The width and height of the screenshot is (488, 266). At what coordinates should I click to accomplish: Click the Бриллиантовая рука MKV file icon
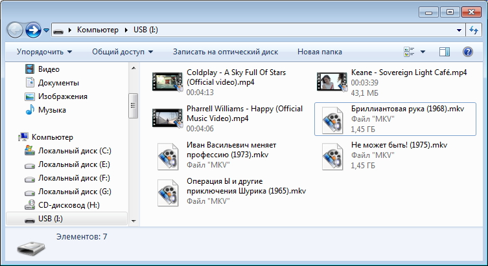point(332,118)
